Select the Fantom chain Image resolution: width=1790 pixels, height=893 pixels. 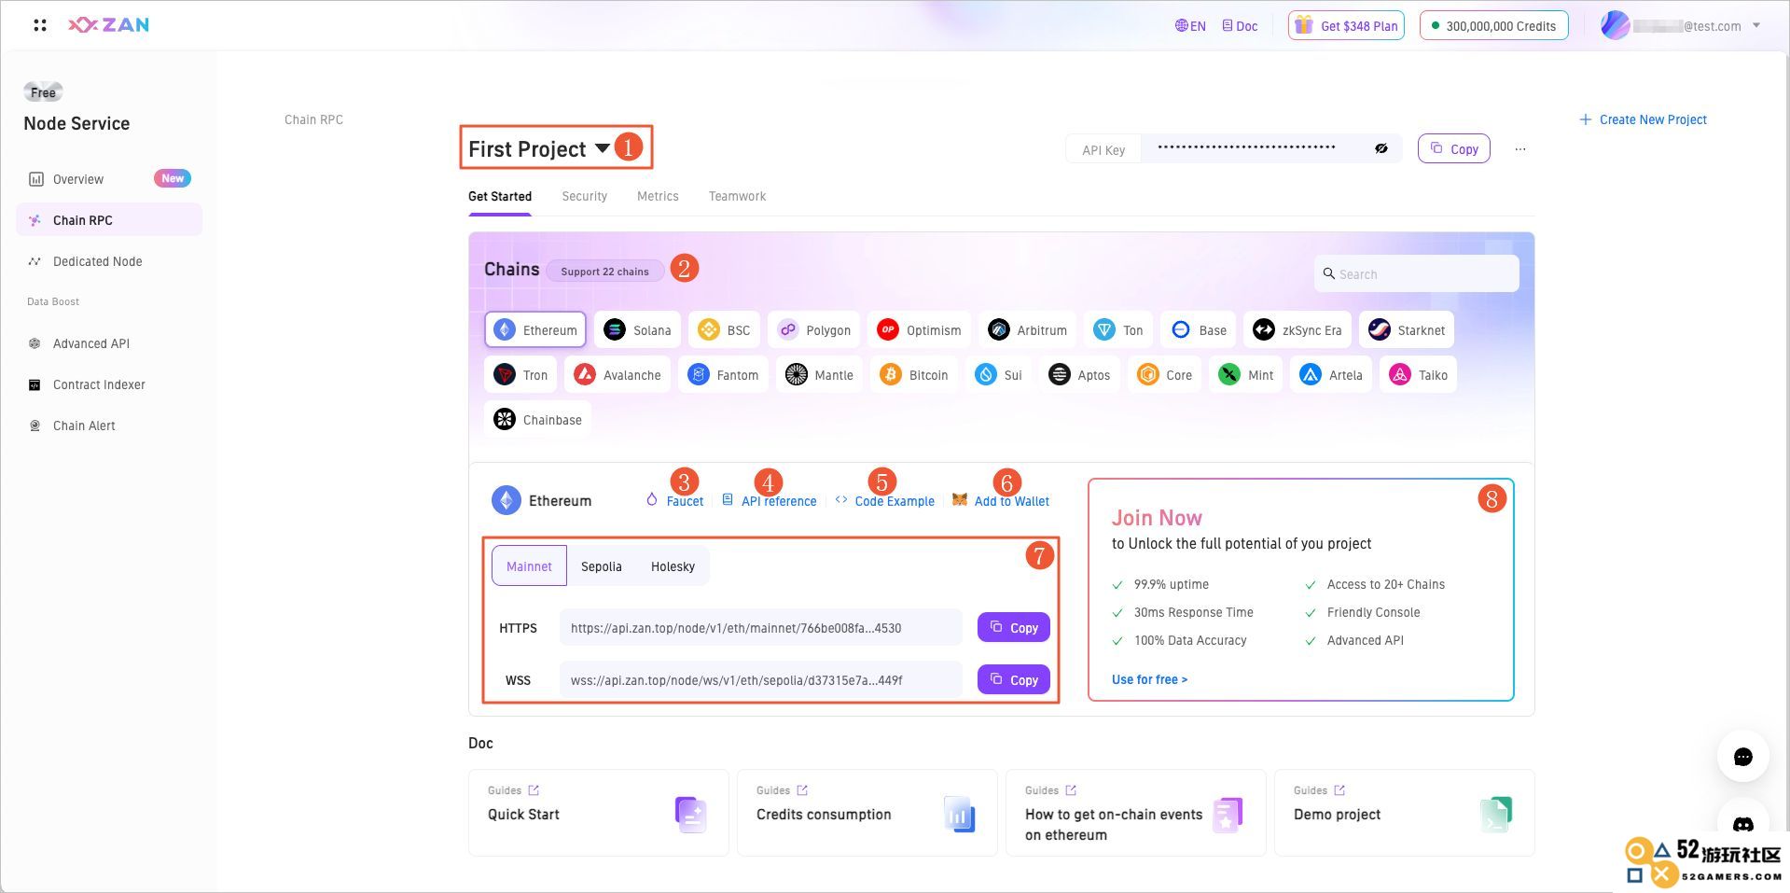coord(724,374)
